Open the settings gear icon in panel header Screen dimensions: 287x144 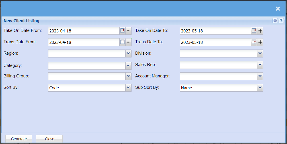click(x=275, y=21)
